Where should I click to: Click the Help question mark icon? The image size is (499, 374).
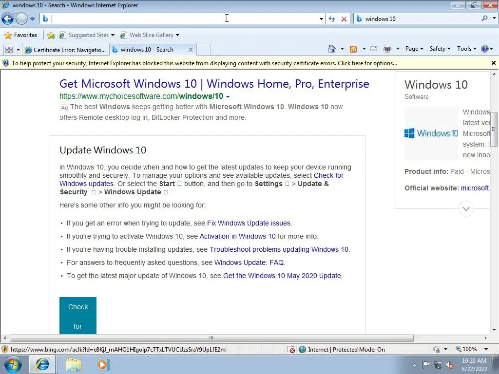click(485, 49)
